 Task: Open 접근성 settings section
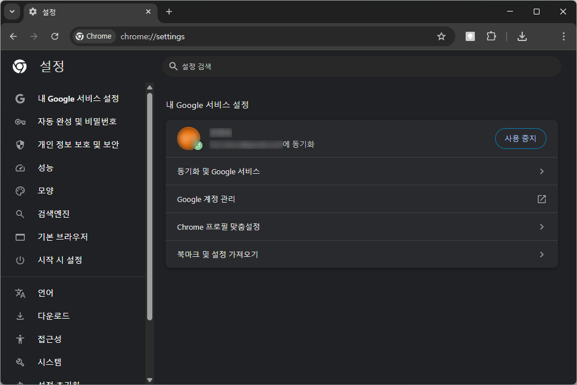(x=74, y=339)
